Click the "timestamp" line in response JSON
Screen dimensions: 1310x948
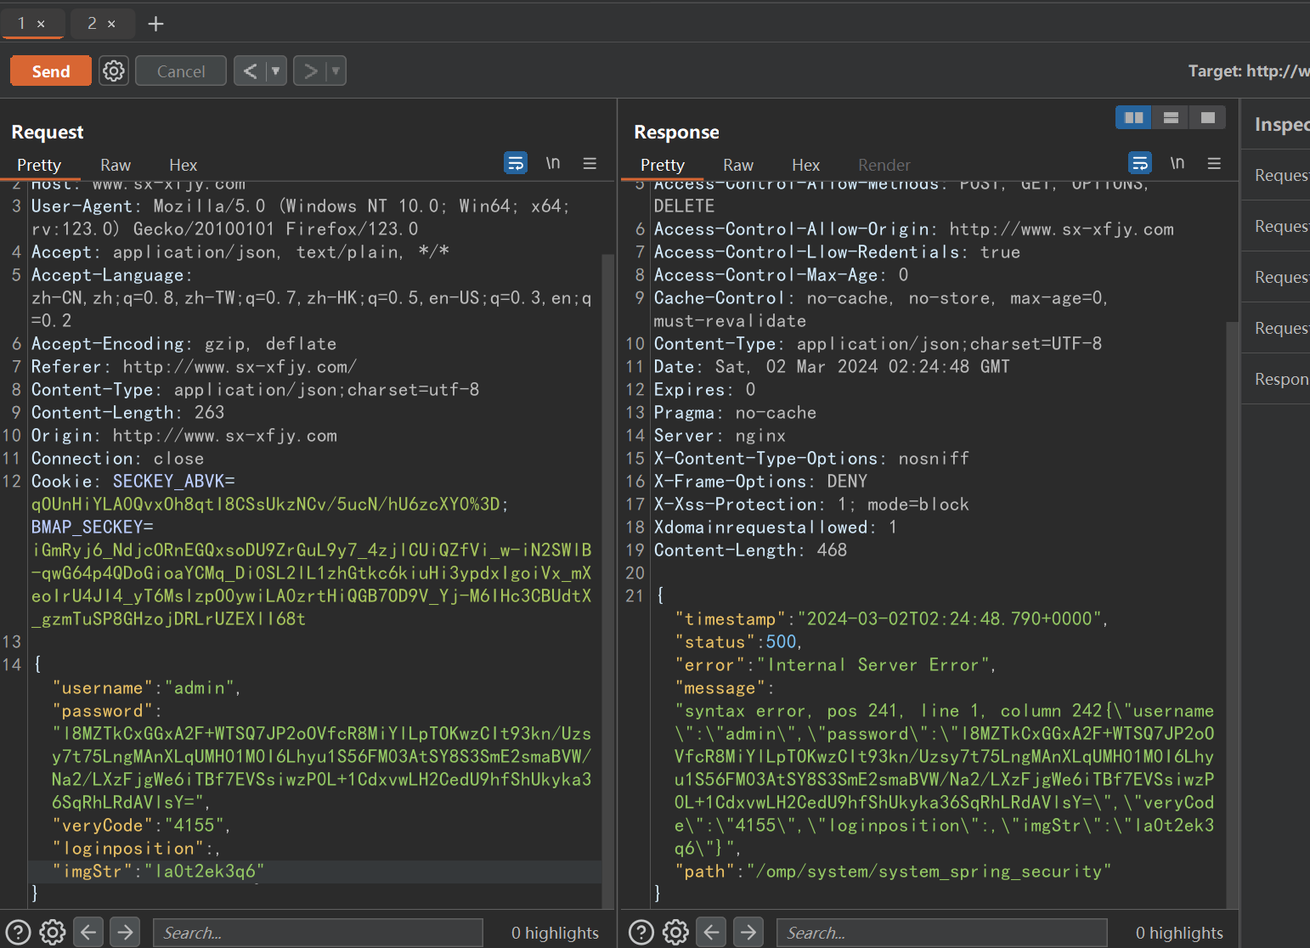click(891, 619)
